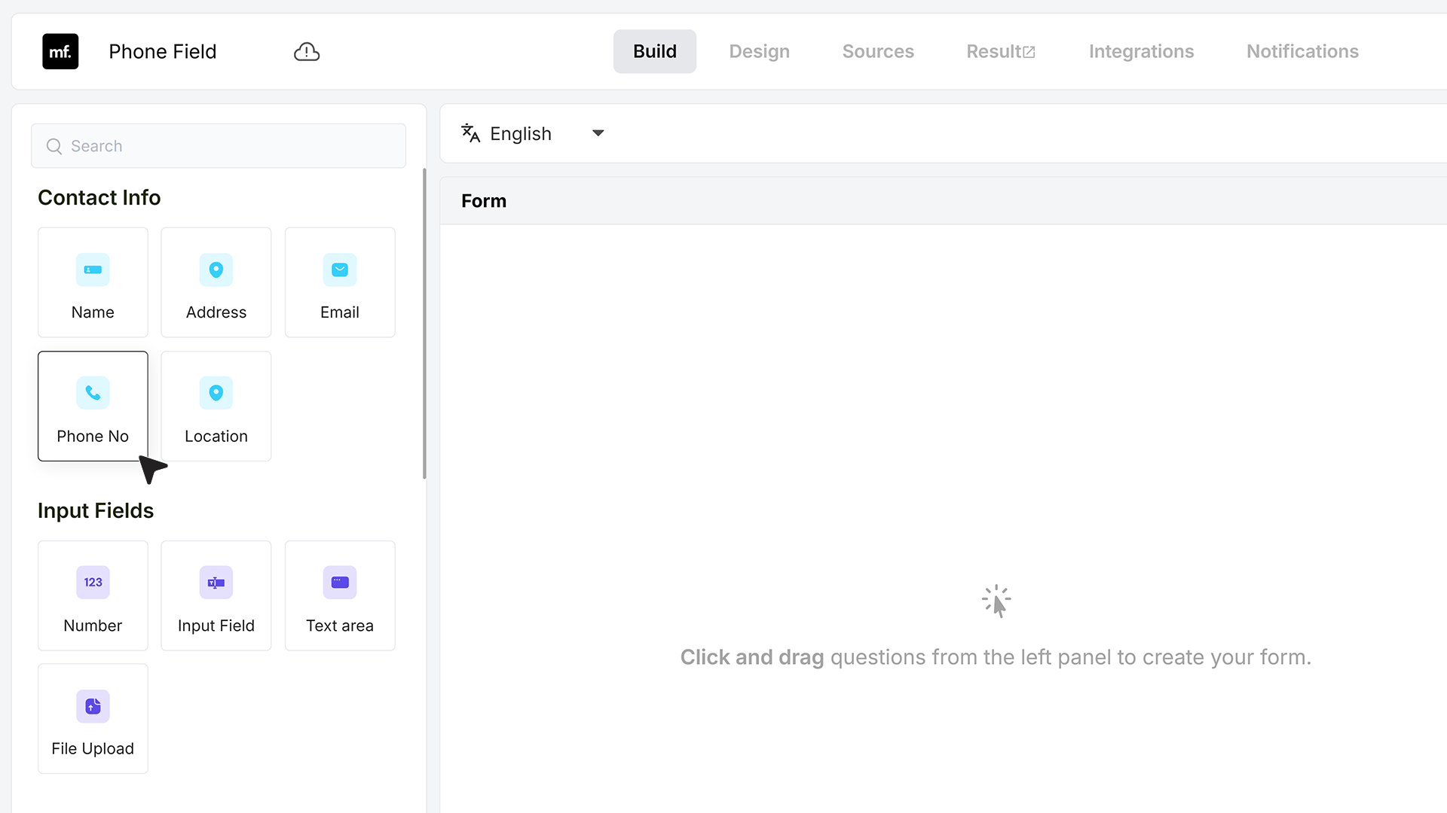The image size is (1447, 813).
Task: Select the Phone No field tile
Action: pos(93,406)
